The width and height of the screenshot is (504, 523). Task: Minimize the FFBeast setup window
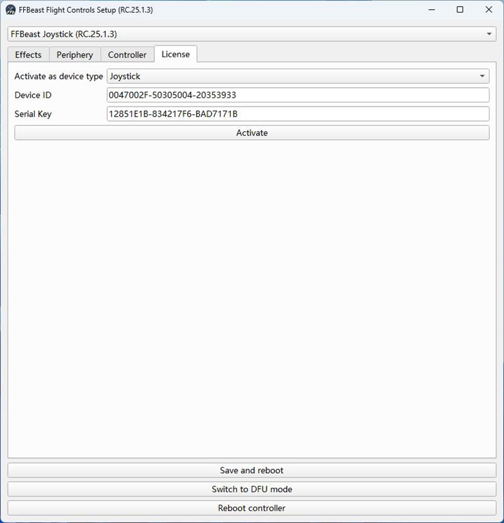coord(432,10)
